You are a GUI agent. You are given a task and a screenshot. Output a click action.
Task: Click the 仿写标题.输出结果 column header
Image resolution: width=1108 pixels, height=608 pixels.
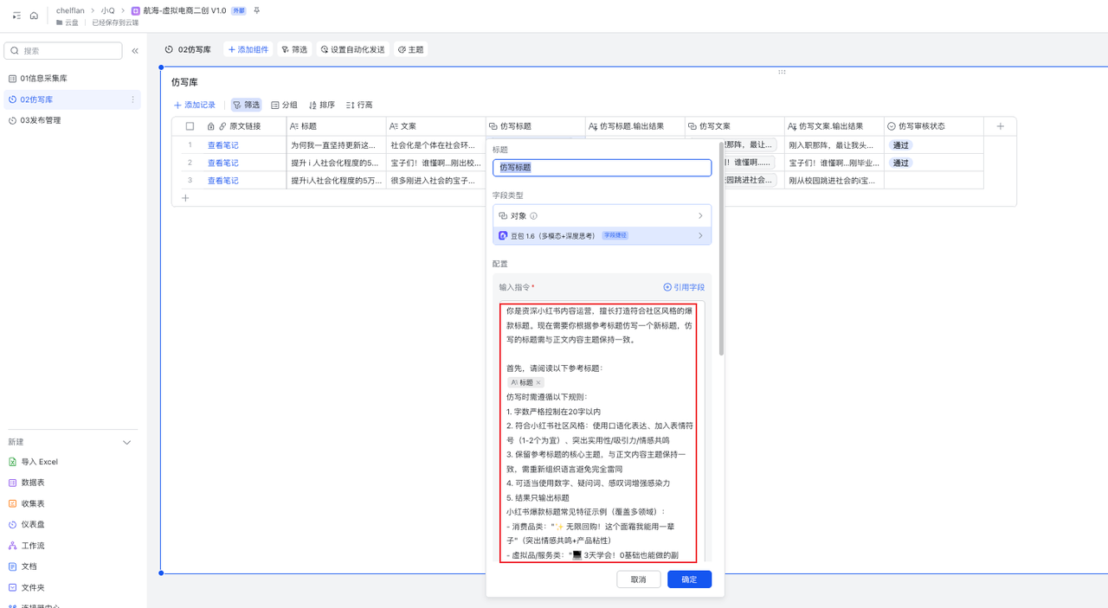tap(635, 126)
